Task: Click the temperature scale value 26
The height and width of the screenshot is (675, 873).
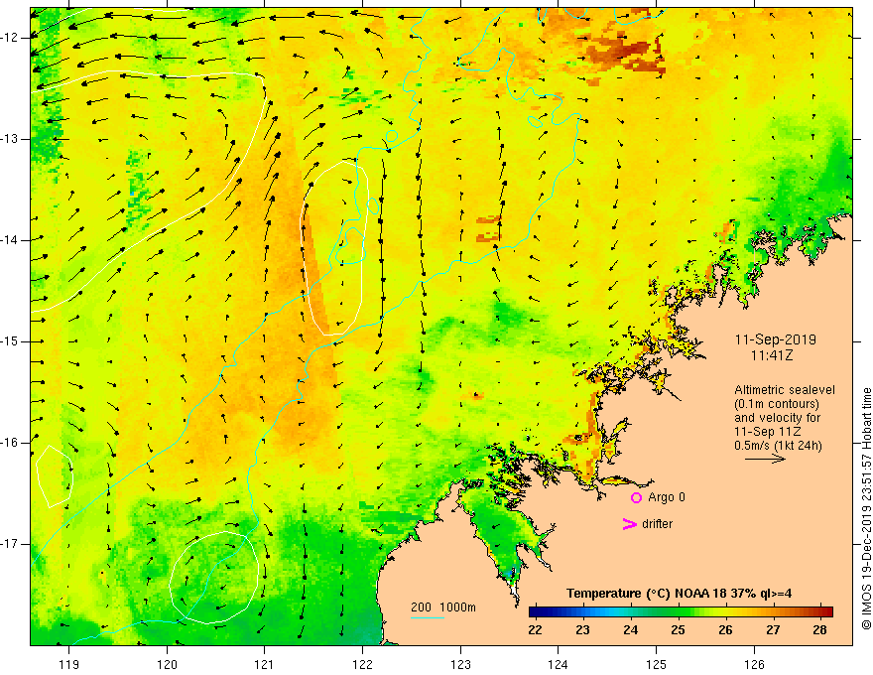Action: click(x=725, y=630)
